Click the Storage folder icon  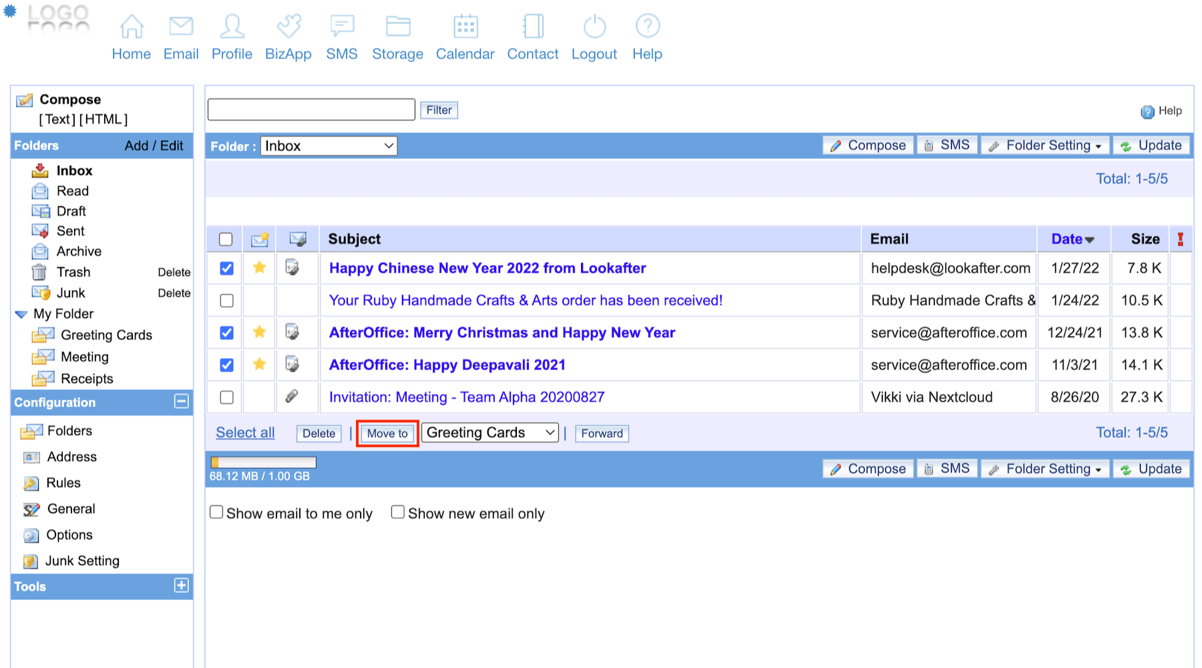coord(398,27)
